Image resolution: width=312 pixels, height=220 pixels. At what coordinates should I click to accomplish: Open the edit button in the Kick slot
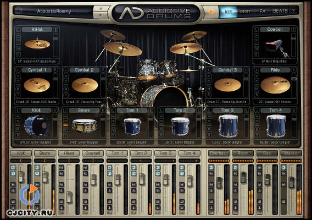point(55,111)
